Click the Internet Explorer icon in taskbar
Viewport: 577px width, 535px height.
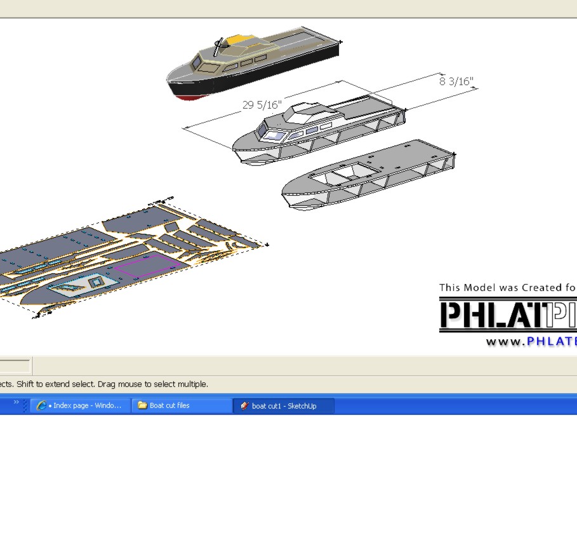click(x=42, y=405)
